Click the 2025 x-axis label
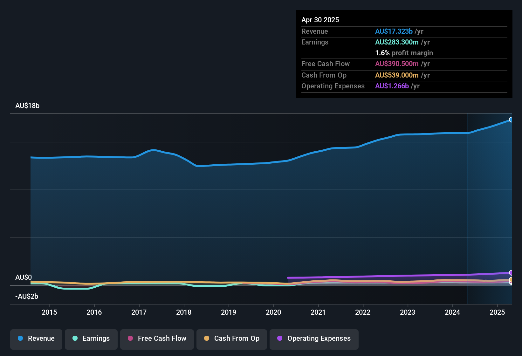 coord(497,312)
